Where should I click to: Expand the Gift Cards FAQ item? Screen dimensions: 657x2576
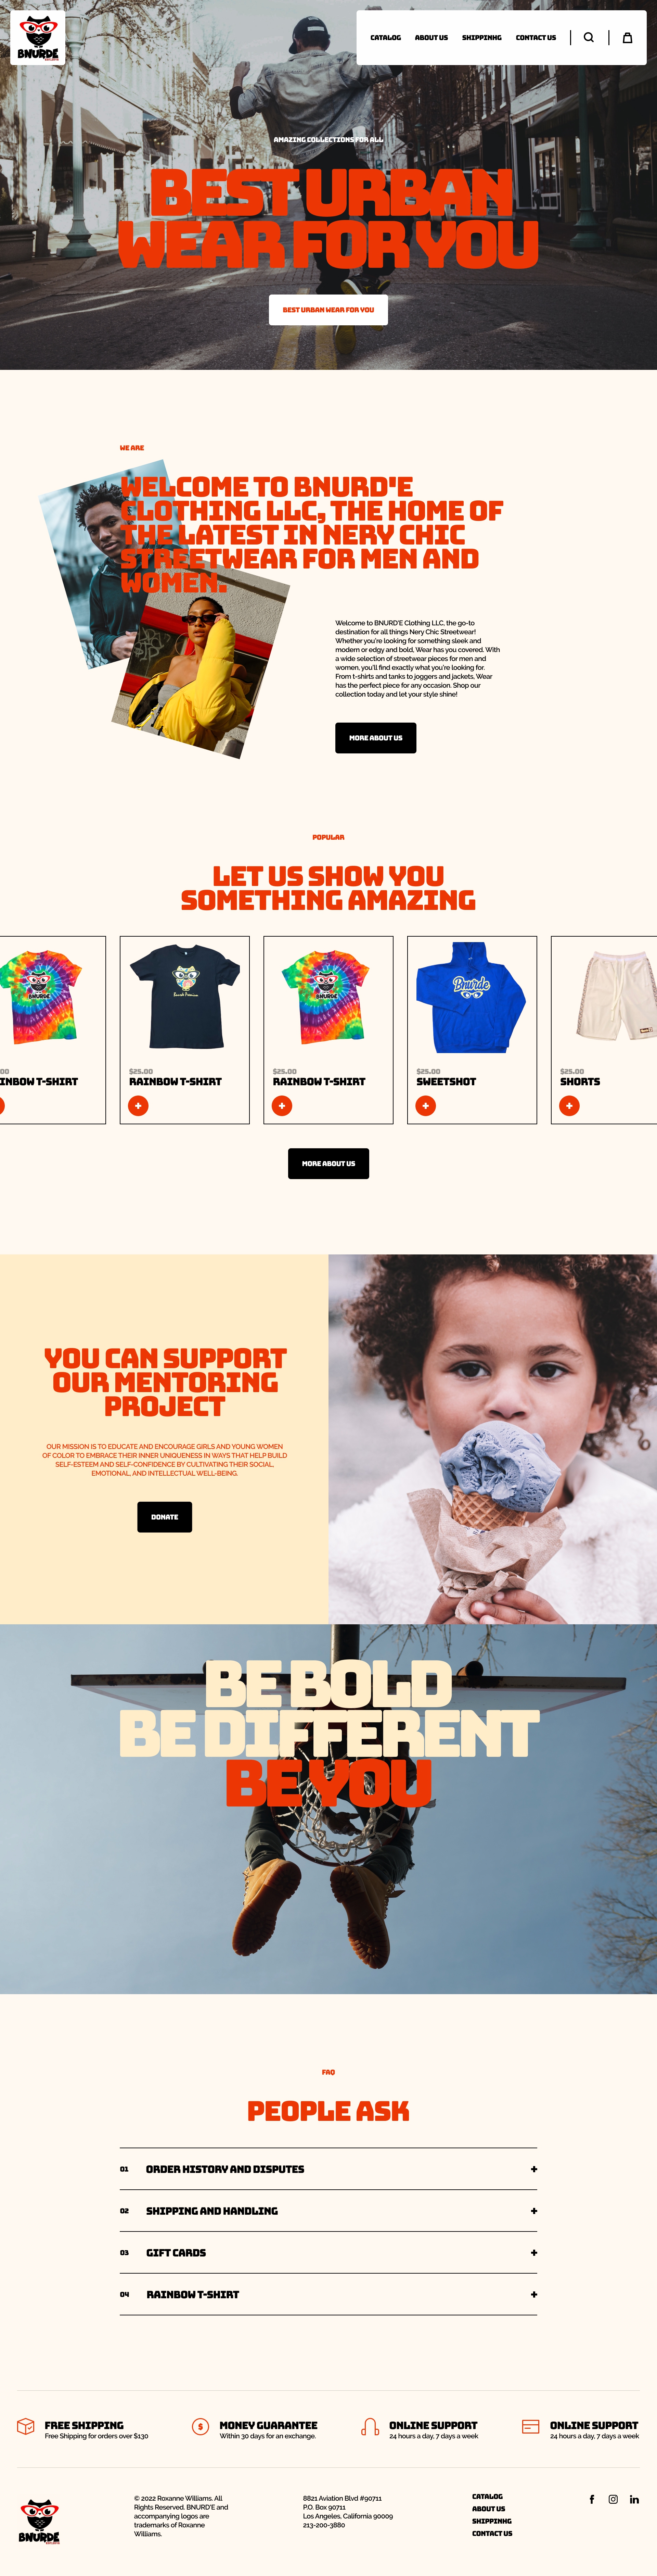coord(328,2253)
